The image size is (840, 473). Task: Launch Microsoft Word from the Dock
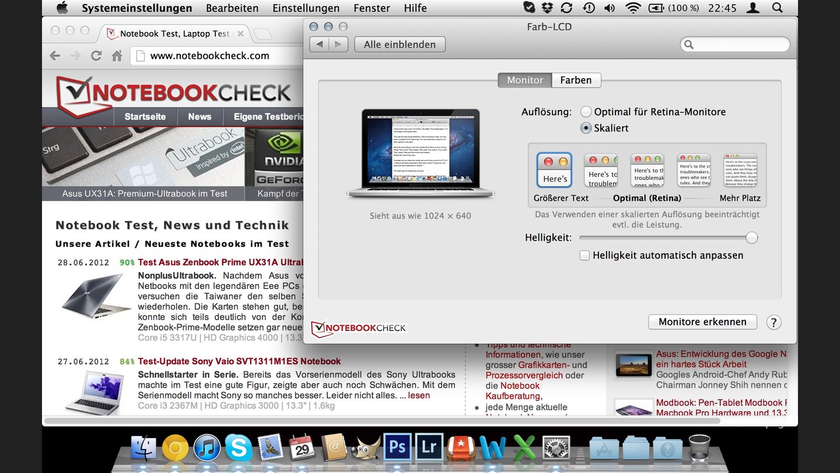tap(493, 448)
